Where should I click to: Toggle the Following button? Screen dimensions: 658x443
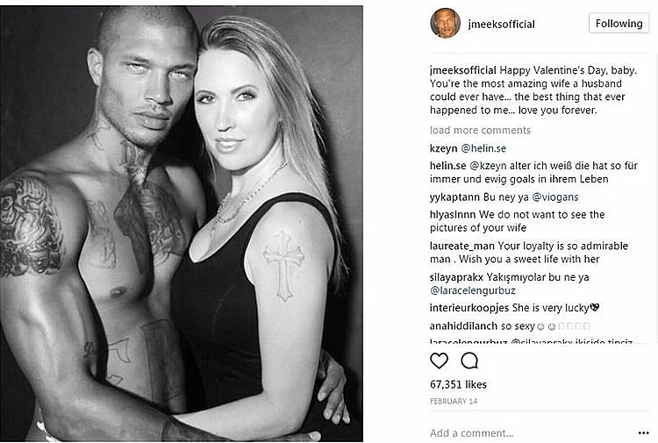pyautogui.click(x=618, y=24)
